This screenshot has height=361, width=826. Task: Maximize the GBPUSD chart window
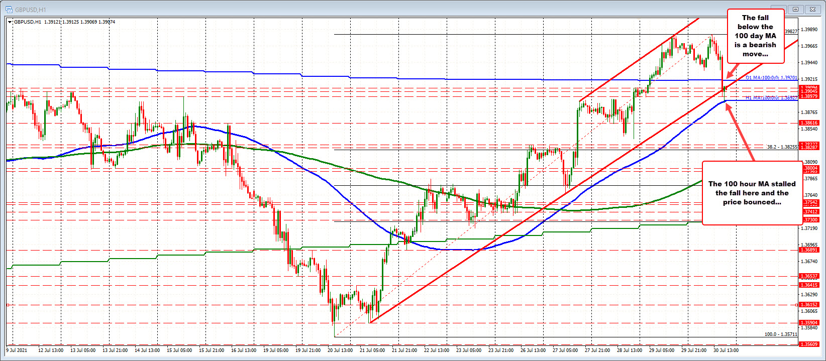[x=796, y=9]
